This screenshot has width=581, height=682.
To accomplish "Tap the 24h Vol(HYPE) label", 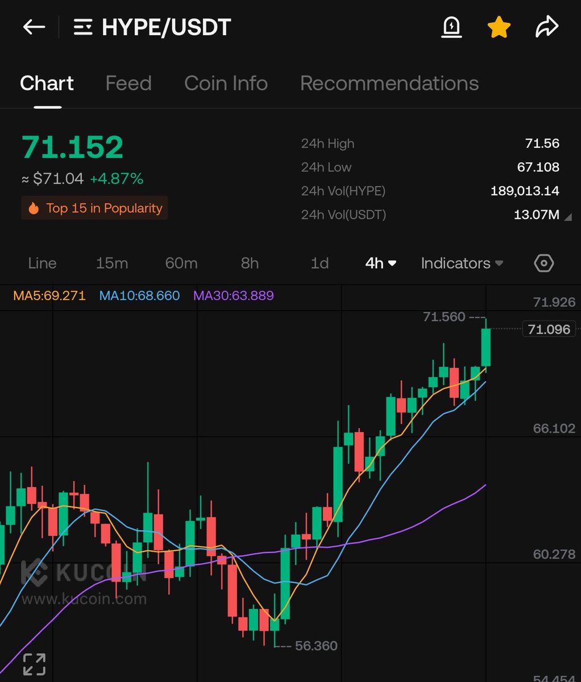I will pyautogui.click(x=343, y=191).
